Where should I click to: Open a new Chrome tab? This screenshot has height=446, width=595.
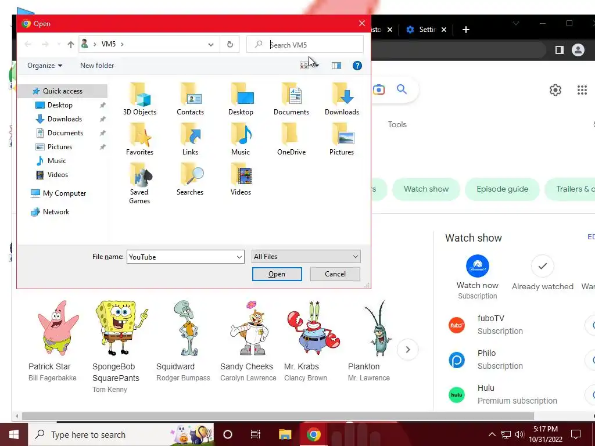[x=466, y=30]
